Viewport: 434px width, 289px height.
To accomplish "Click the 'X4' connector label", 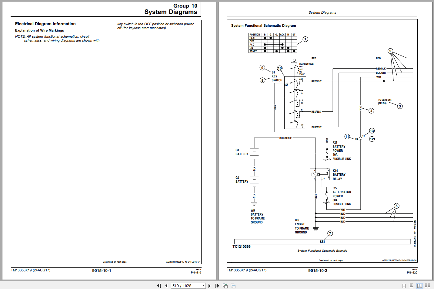I will click(x=357, y=139).
